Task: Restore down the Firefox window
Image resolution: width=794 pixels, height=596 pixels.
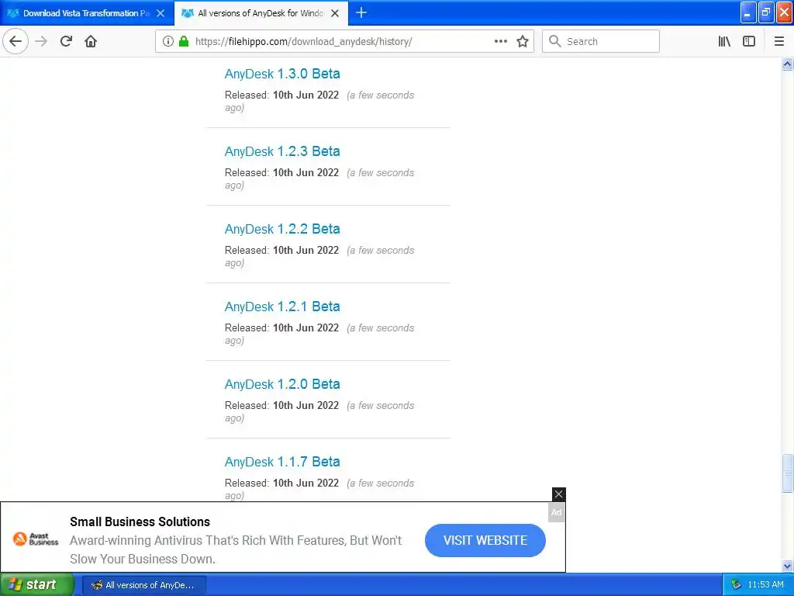Action: coord(766,12)
